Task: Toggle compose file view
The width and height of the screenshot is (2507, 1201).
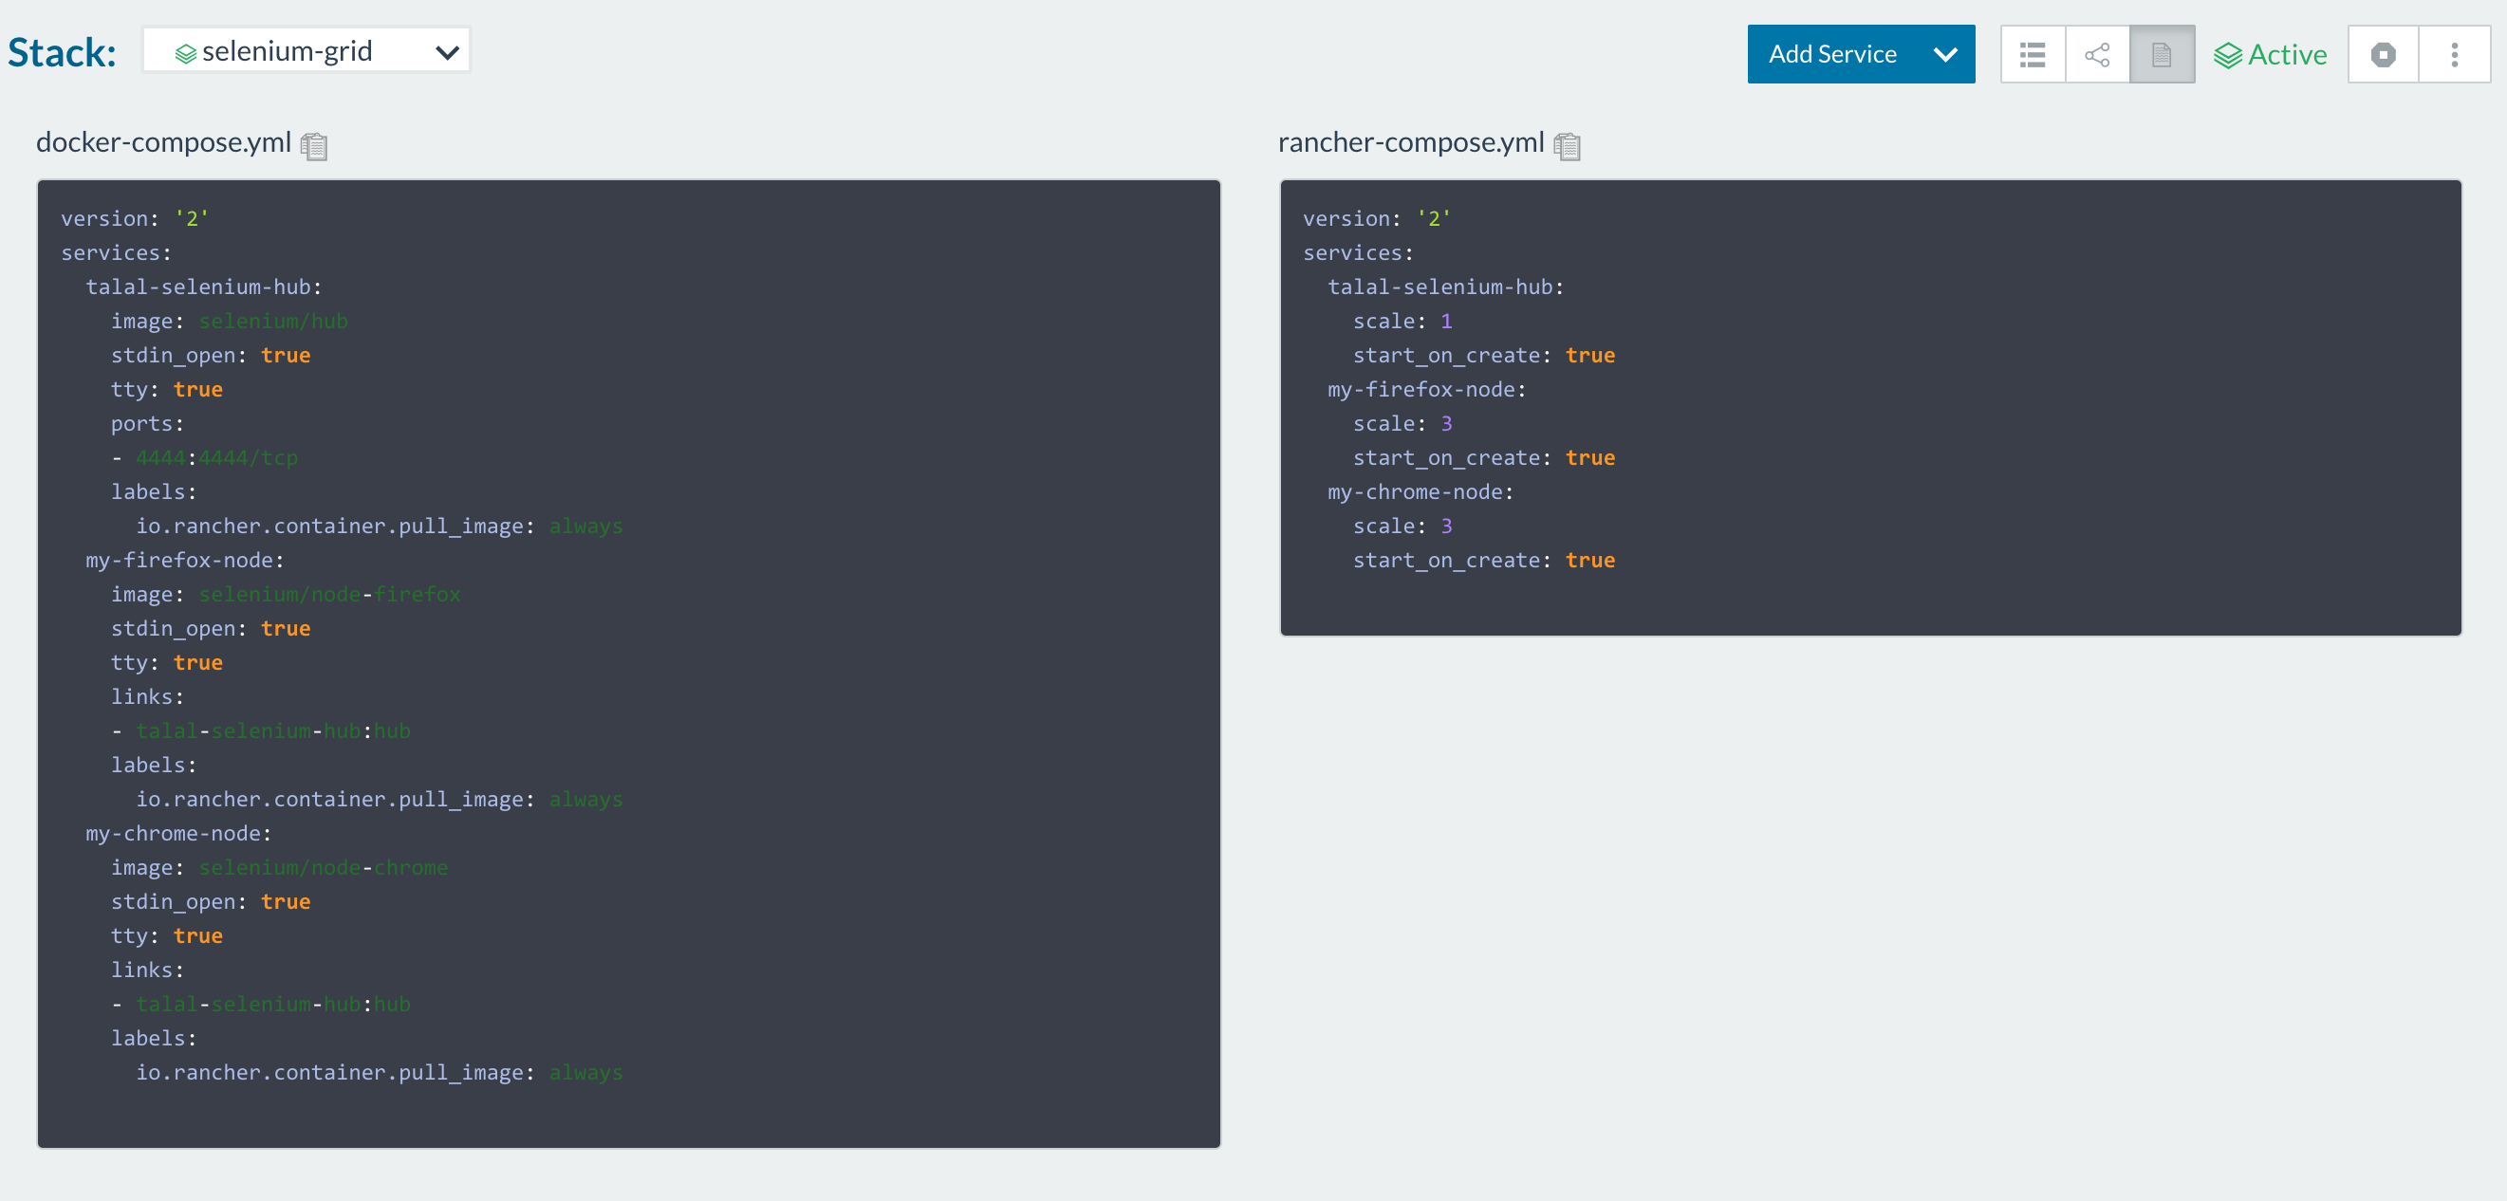Action: 2161,54
